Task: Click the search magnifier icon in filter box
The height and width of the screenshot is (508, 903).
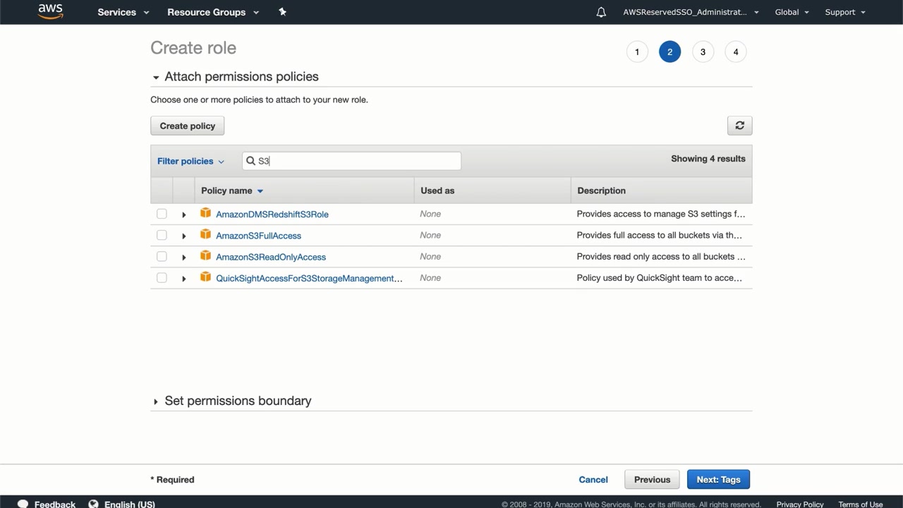Action: tap(250, 161)
